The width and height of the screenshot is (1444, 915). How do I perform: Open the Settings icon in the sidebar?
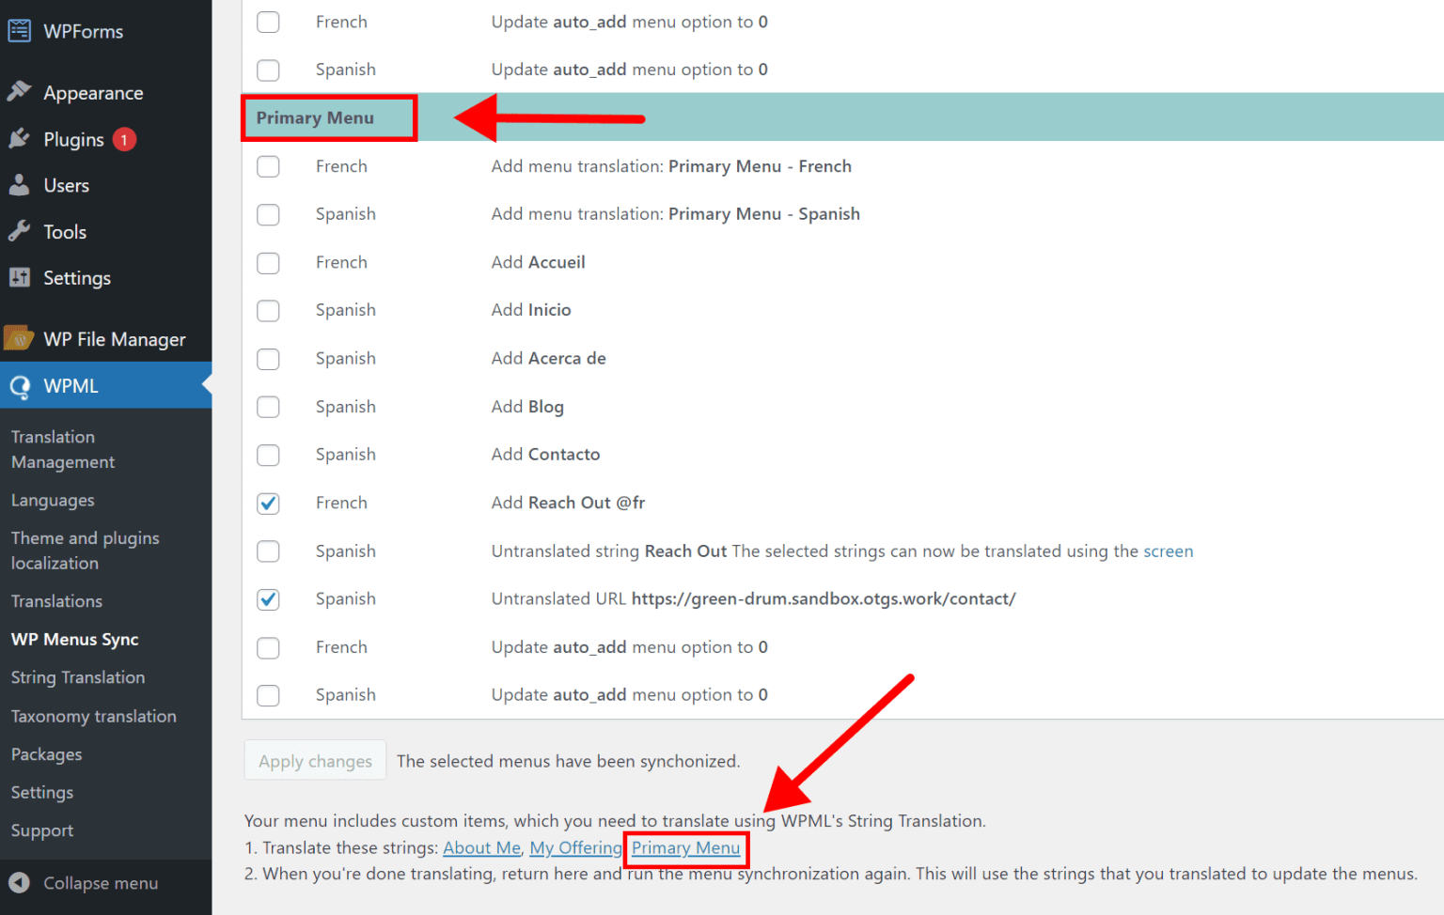(x=20, y=277)
